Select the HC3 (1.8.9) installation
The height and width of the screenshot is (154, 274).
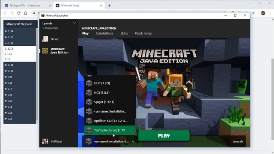coord(110,92)
